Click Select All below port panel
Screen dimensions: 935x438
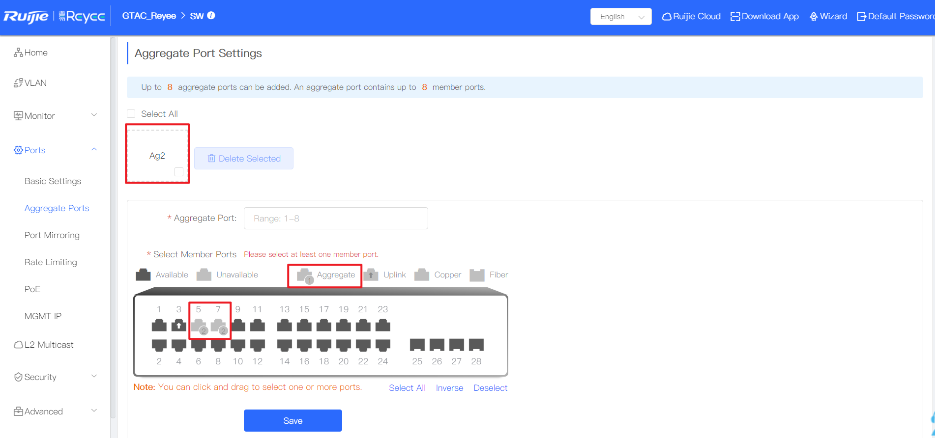tap(407, 388)
